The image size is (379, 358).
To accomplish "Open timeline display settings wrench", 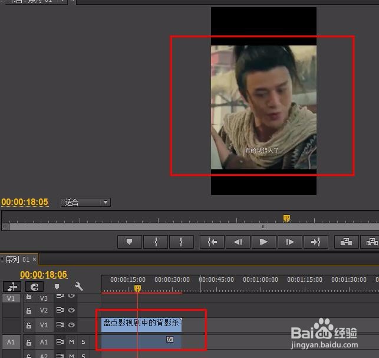I will [78, 287].
